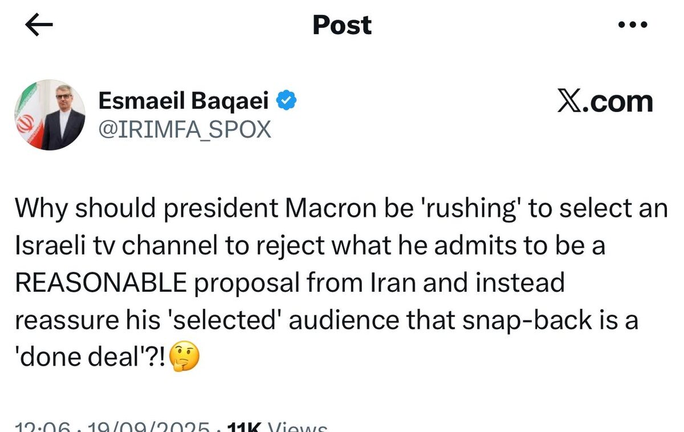Go back using the left arrow

39,26
